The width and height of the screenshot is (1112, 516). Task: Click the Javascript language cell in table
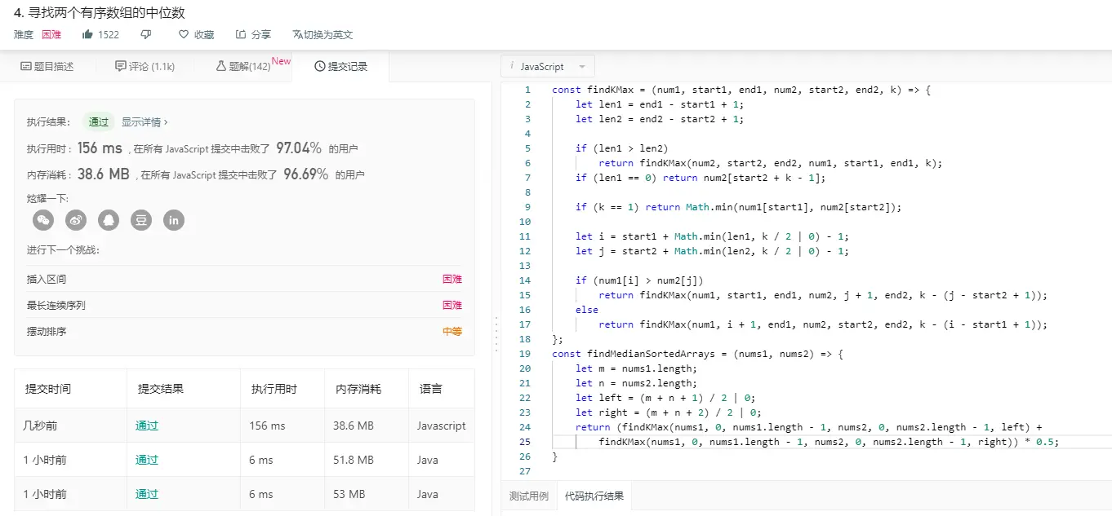coord(441,426)
